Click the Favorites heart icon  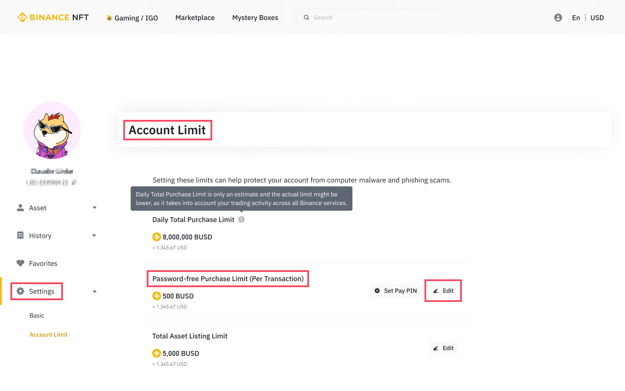coord(20,263)
